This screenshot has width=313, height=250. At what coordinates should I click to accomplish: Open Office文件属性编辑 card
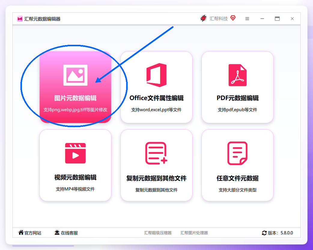click(156, 87)
